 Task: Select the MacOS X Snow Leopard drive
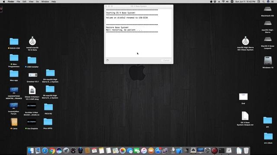pyautogui.click(x=267, y=40)
